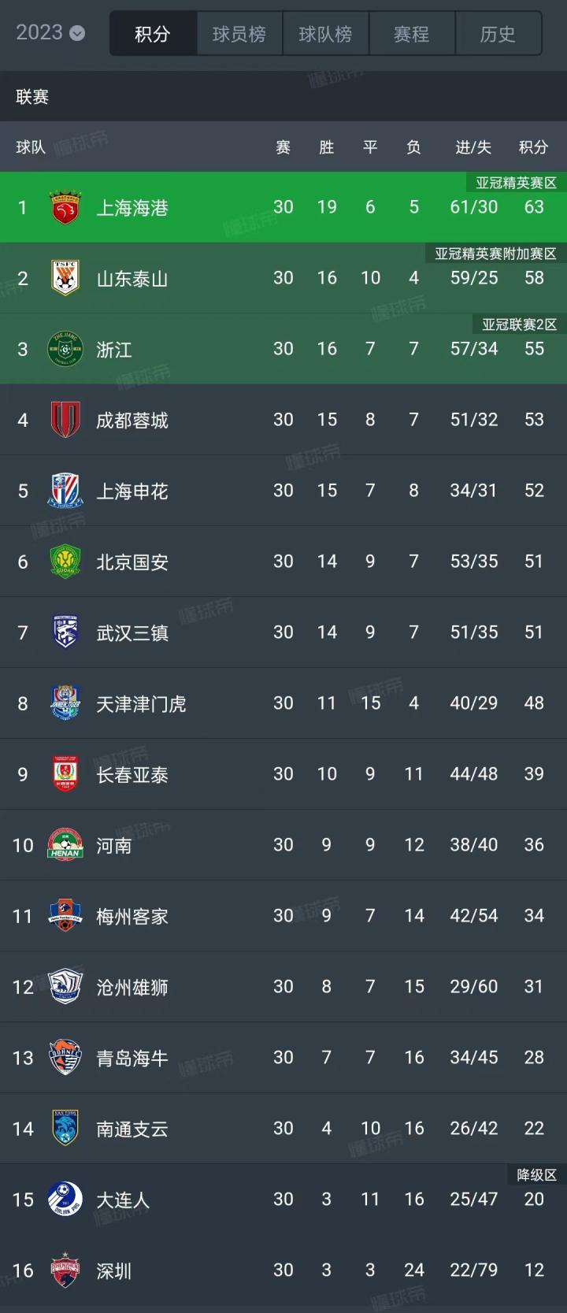The width and height of the screenshot is (567, 1313).
Task: Click the 河南 team logo
Action: point(65,845)
